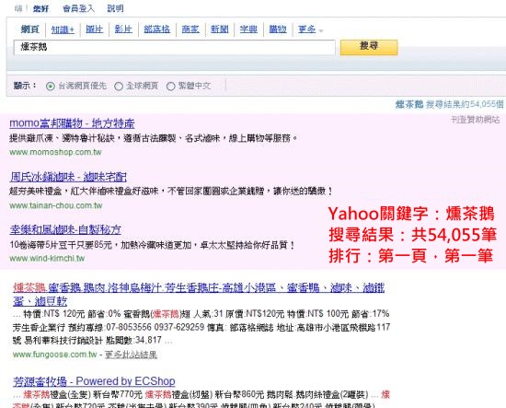Click the 更多此站結果 link

pyautogui.click(x=131, y=355)
